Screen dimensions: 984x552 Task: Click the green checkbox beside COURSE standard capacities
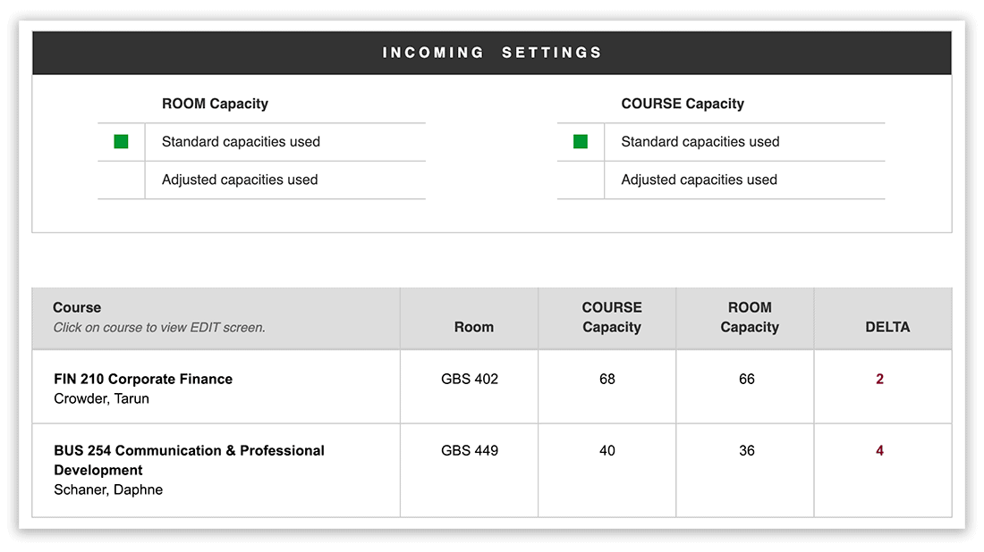(x=581, y=141)
